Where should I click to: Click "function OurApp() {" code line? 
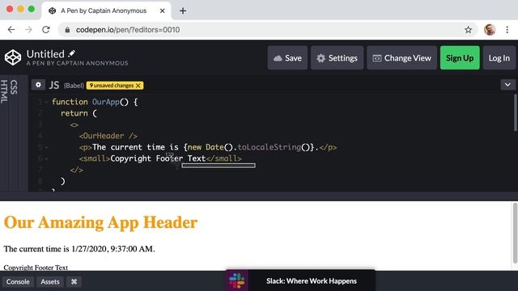point(95,102)
